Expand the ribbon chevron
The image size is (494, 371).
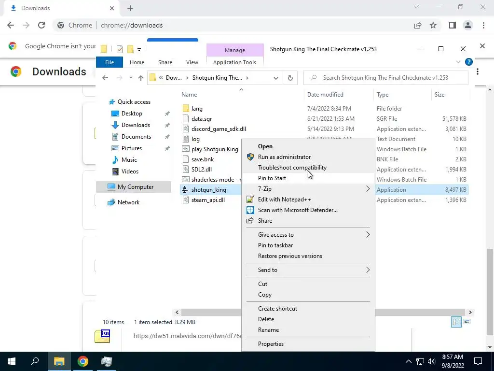(x=458, y=62)
